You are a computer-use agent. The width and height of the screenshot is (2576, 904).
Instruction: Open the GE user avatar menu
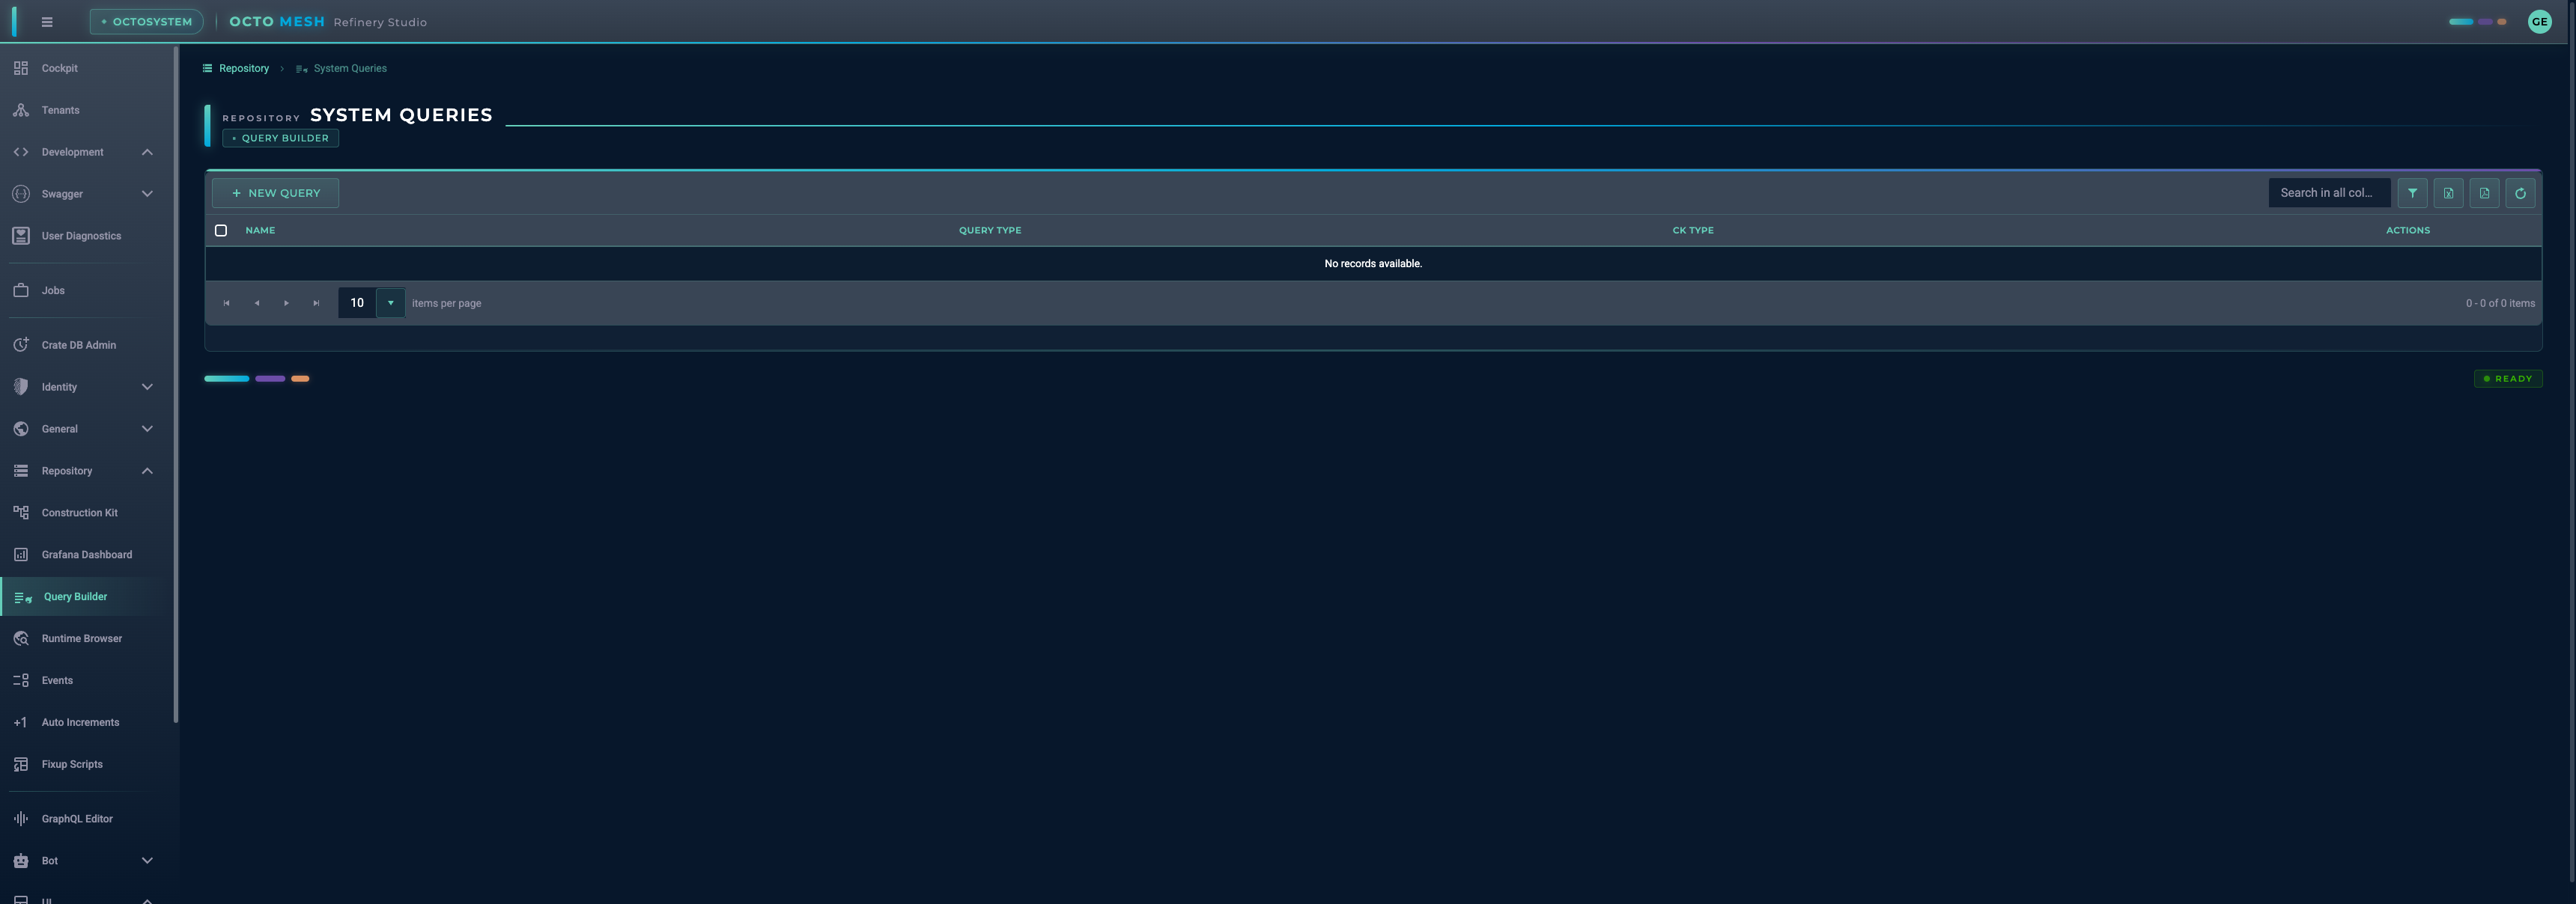[x=2539, y=21]
